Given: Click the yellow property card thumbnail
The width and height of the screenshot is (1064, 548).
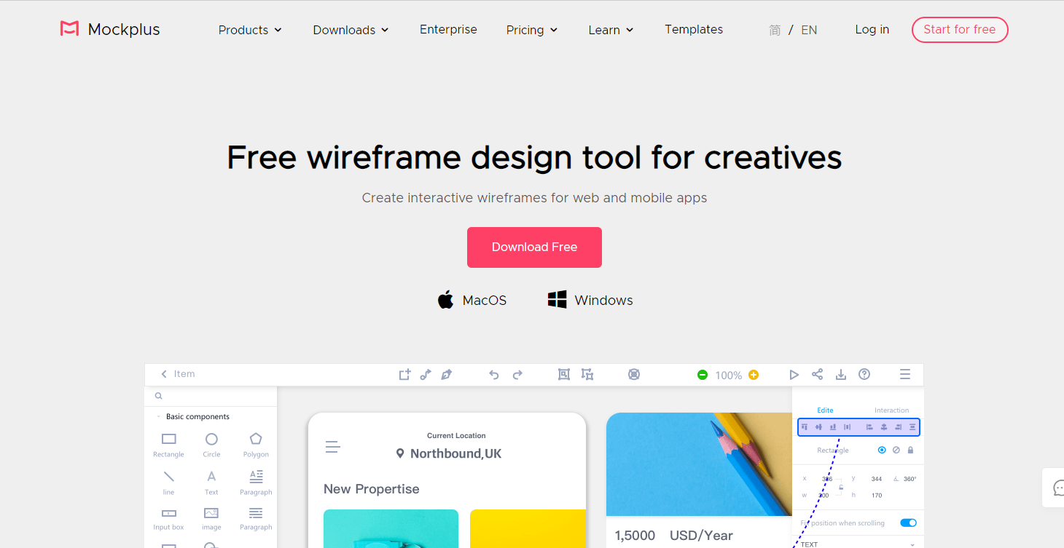Looking at the screenshot, I should point(528,528).
